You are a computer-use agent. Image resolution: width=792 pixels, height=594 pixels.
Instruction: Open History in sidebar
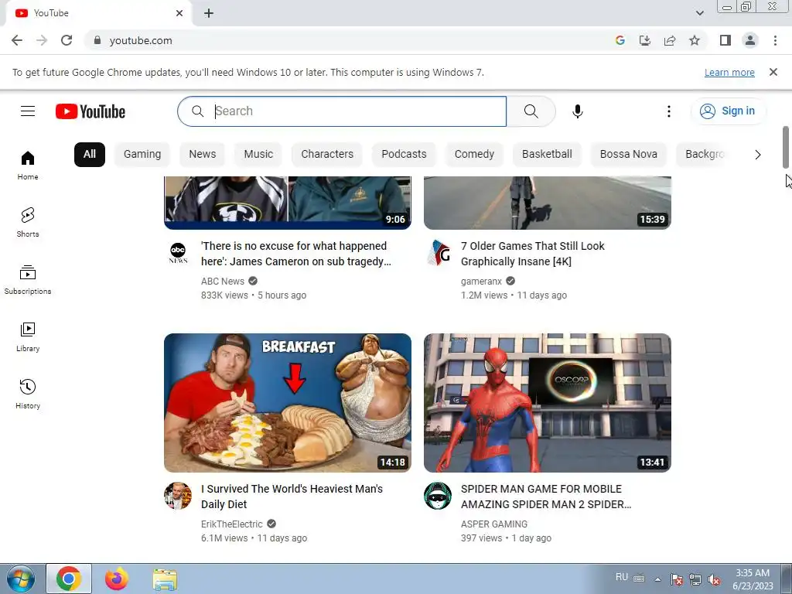point(28,394)
